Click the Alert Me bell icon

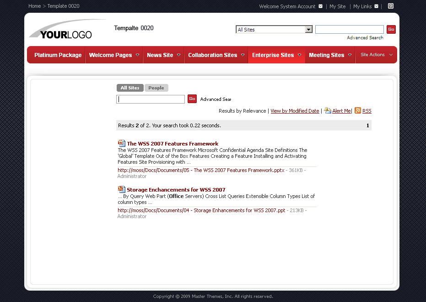point(328,110)
